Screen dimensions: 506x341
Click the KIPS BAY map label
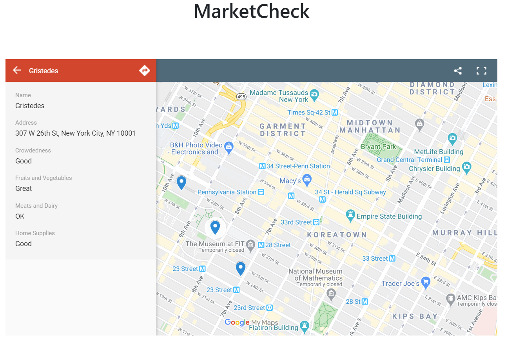pyautogui.click(x=415, y=316)
